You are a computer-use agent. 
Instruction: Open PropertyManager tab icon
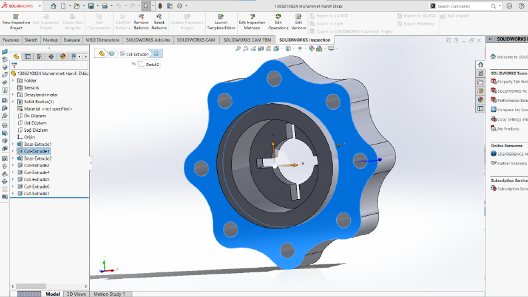[x=27, y=57]
